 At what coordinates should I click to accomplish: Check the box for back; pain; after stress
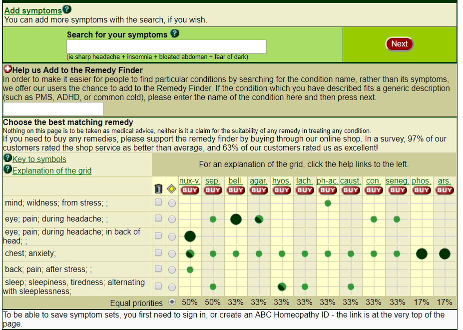click(x=158, y=269)
